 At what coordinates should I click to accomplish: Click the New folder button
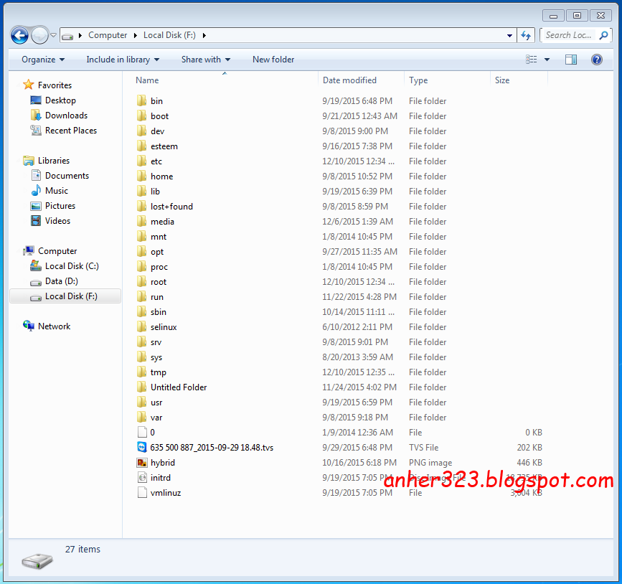click(x=273, y=59)
